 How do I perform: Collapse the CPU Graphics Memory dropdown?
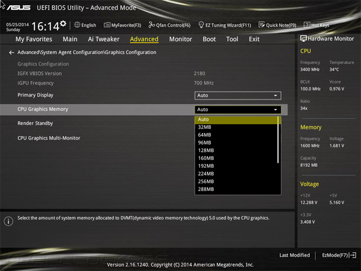click(x=238, y=110)
